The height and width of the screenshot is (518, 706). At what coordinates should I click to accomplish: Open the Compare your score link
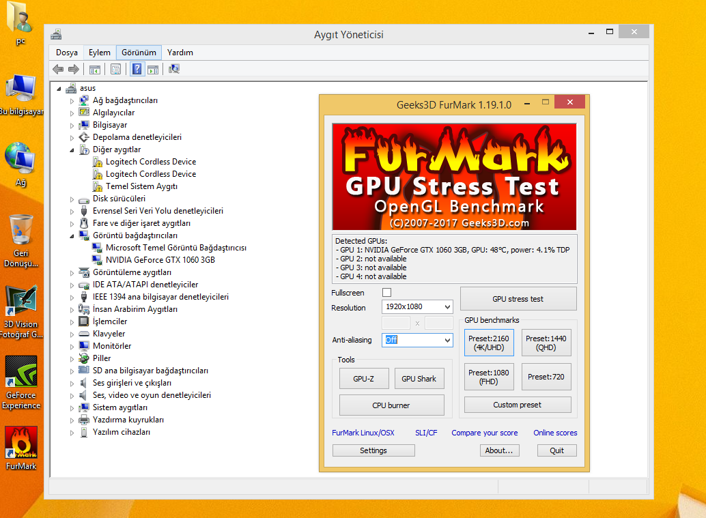pyautogui.click(x=485, y=433)
